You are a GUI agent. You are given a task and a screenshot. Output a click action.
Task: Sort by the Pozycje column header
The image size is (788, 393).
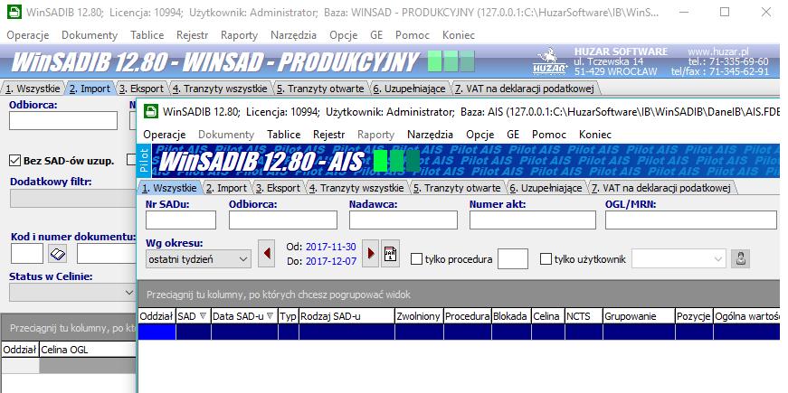[694, 316]
